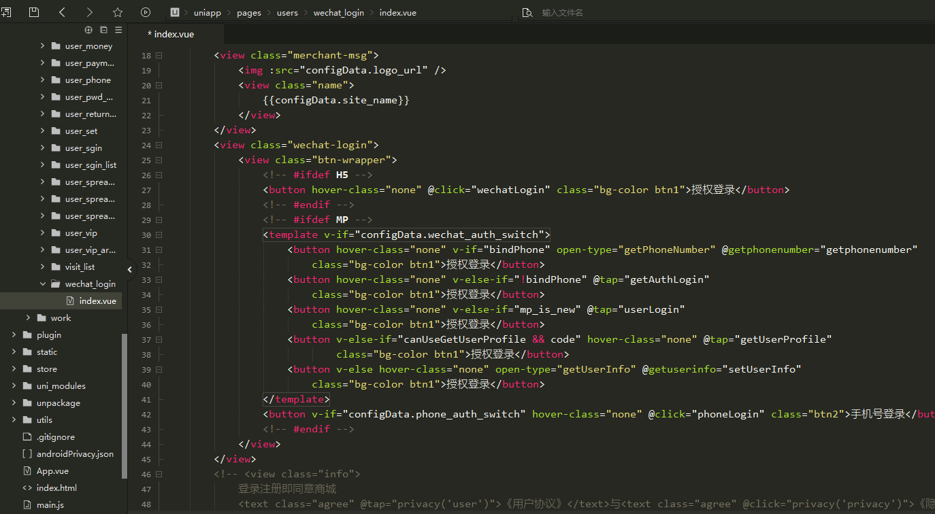Click the wechatLogin handler text on line 27
Screen dimensions: 935x514
510,190
